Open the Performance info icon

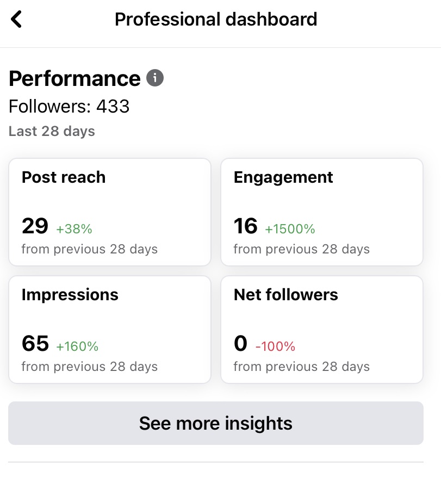click(x=155, y=78)
